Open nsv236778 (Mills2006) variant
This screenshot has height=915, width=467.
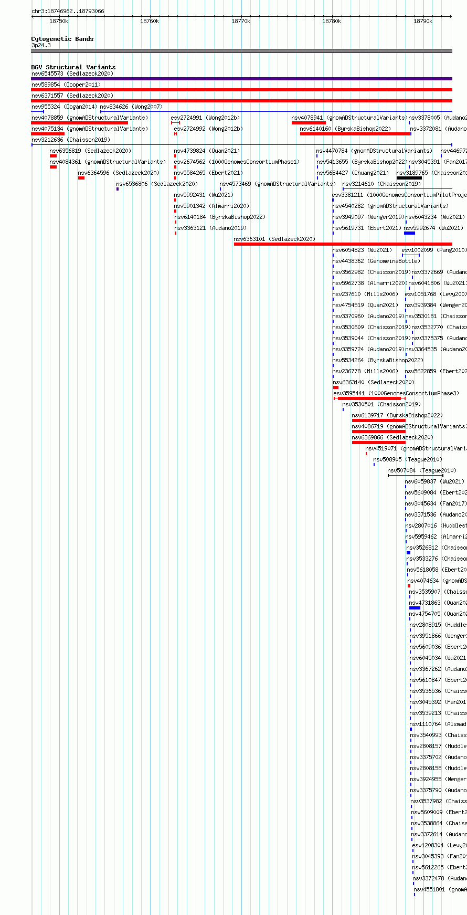(x=365, y=371)
